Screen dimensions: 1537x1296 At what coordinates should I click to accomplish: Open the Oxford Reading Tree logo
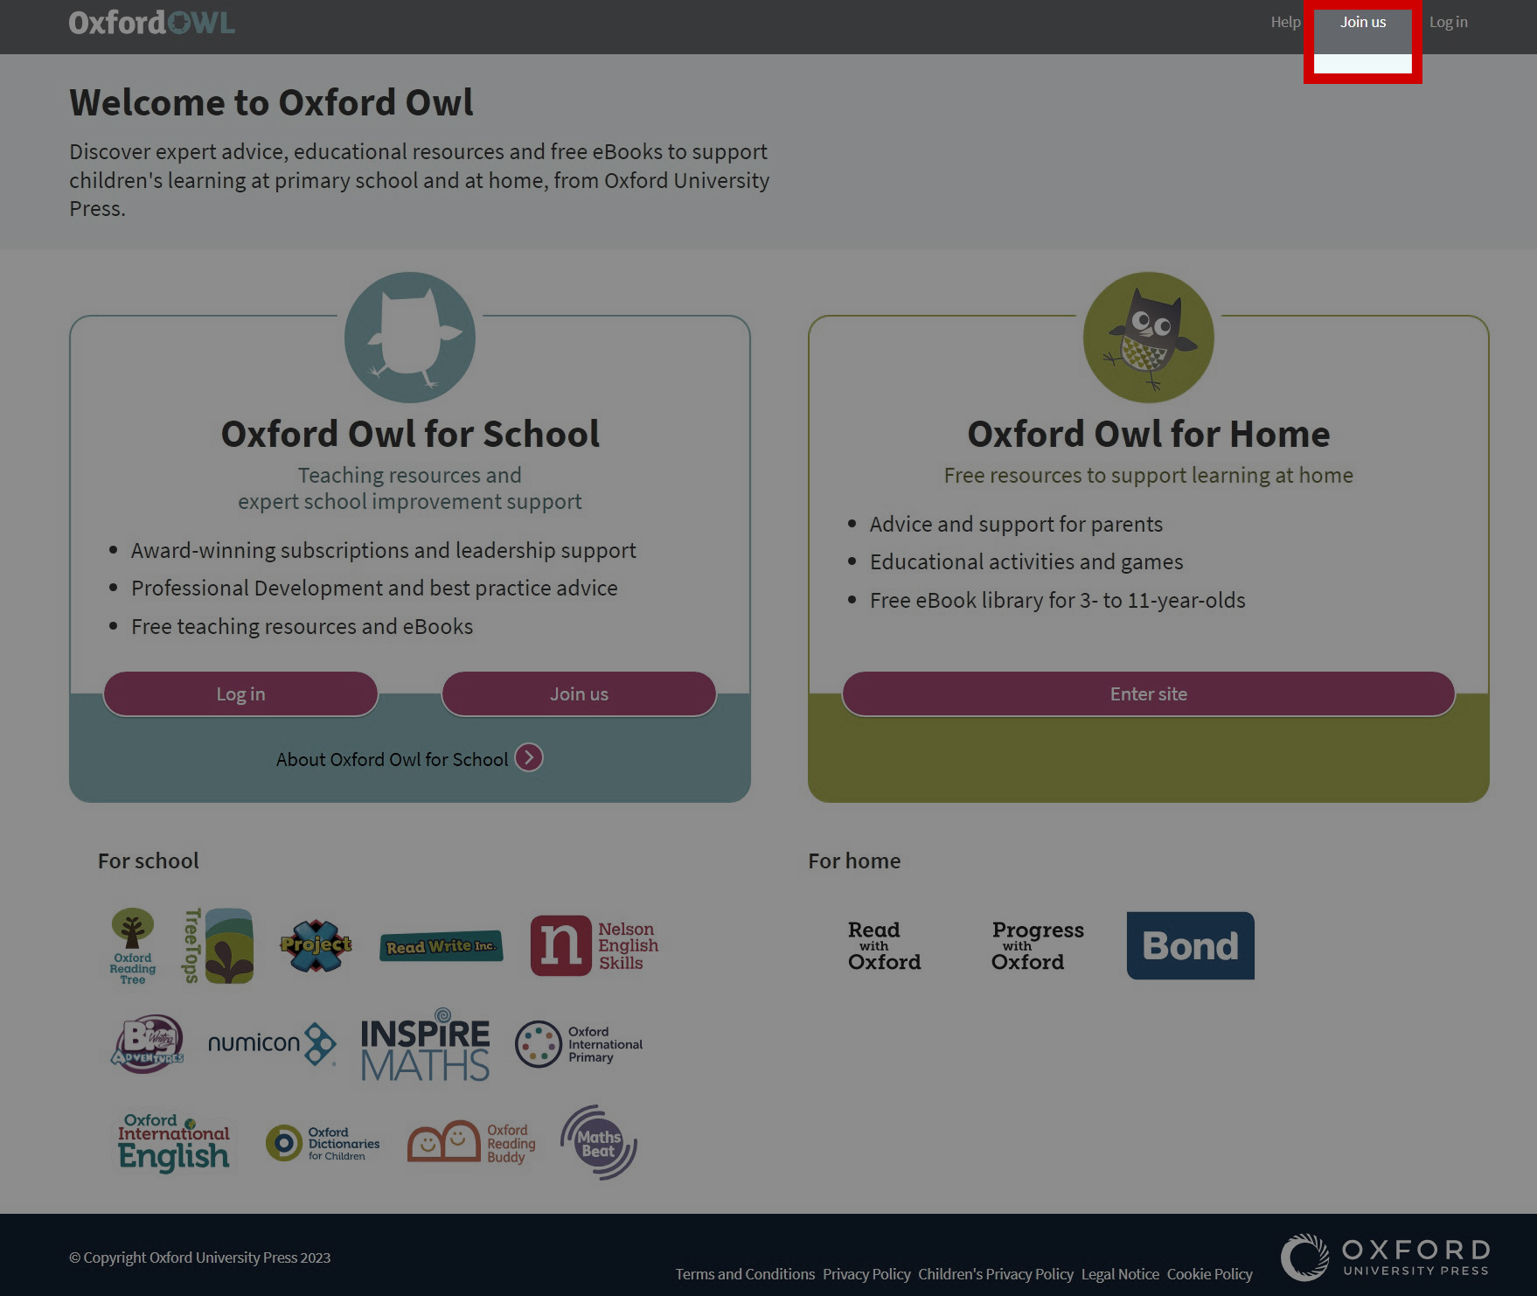tap(133, 946)
